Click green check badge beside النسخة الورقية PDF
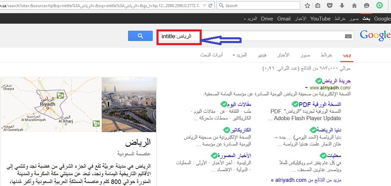Image resolution: width=391 pixels, height=186 pixels. click(295, 104)
